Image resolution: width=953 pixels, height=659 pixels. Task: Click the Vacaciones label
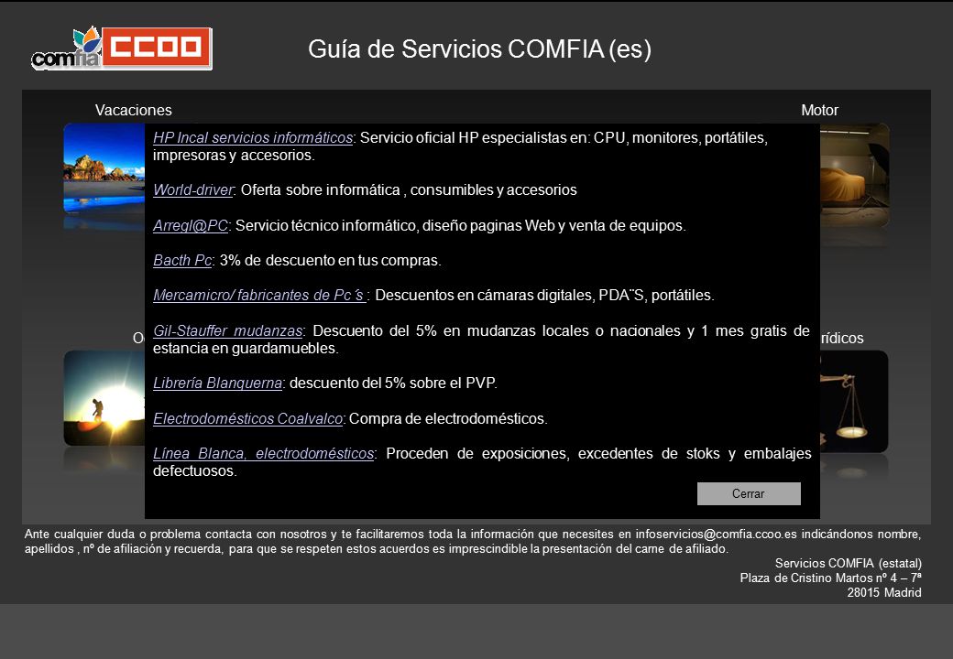pyautogui.click(x=133, y=110)
